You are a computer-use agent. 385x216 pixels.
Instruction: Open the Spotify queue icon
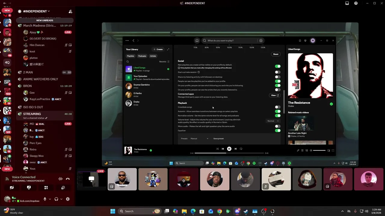[x=302, y=150]
